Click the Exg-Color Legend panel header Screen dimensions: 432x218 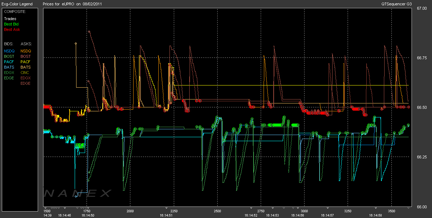(17, 4)
